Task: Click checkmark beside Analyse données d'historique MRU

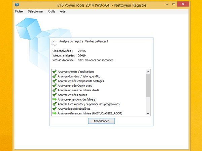Action: pyautogui.click(x=55, y=76)
